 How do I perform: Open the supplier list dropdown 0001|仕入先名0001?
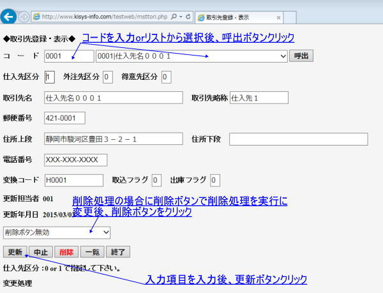point(192,56)
